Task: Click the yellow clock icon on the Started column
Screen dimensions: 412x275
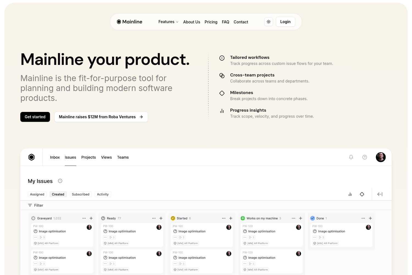Action: (173, 218)
